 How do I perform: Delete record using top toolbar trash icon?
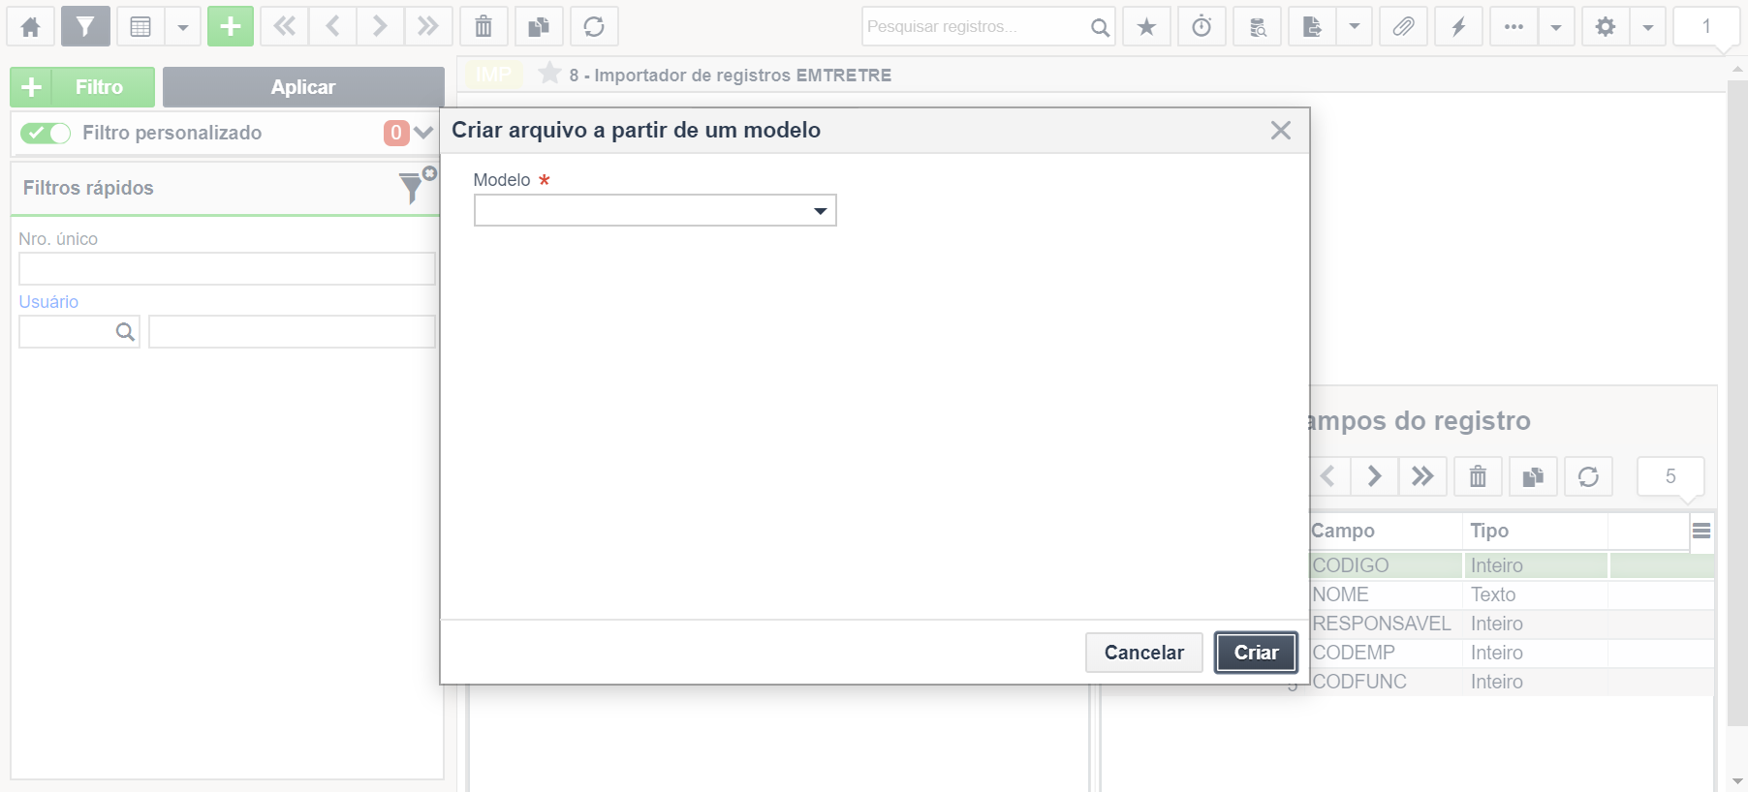(484, 27)
